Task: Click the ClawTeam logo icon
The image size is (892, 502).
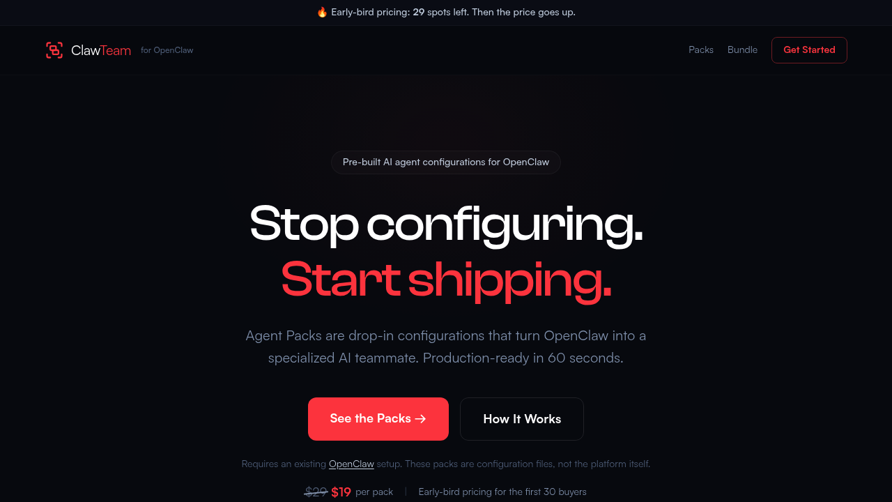Action: [x=54, y=50]
